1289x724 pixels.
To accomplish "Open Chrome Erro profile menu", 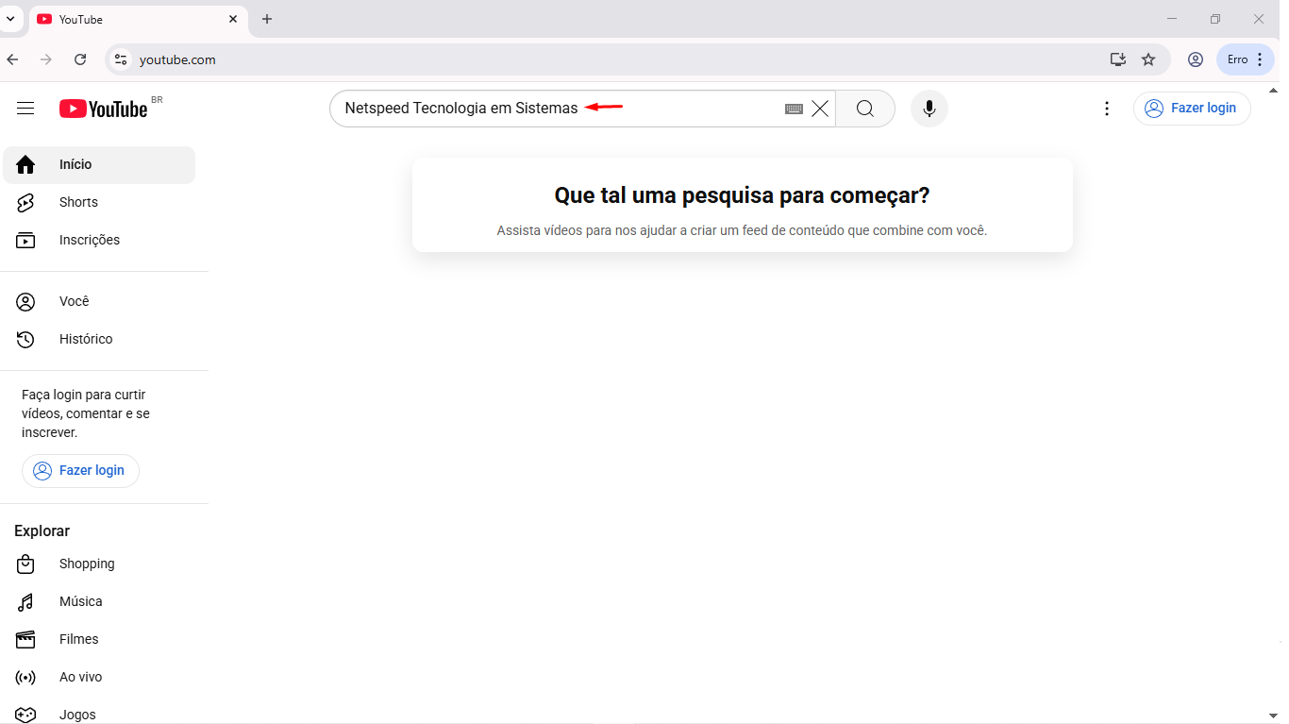I will click(1245, 59).
